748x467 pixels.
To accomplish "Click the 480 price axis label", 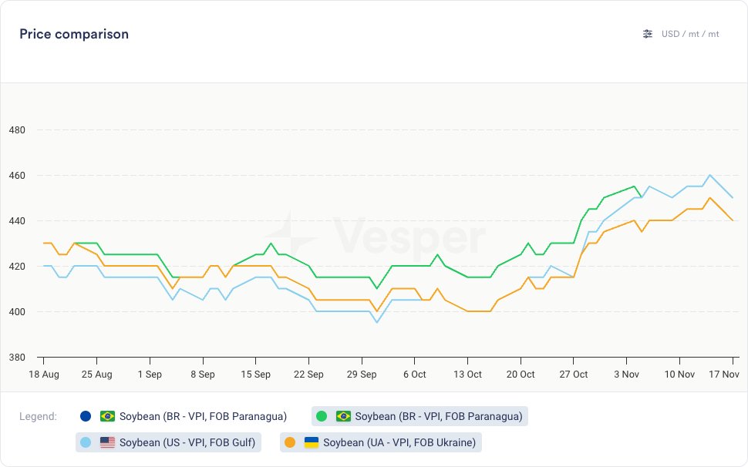I will point(18,129).
